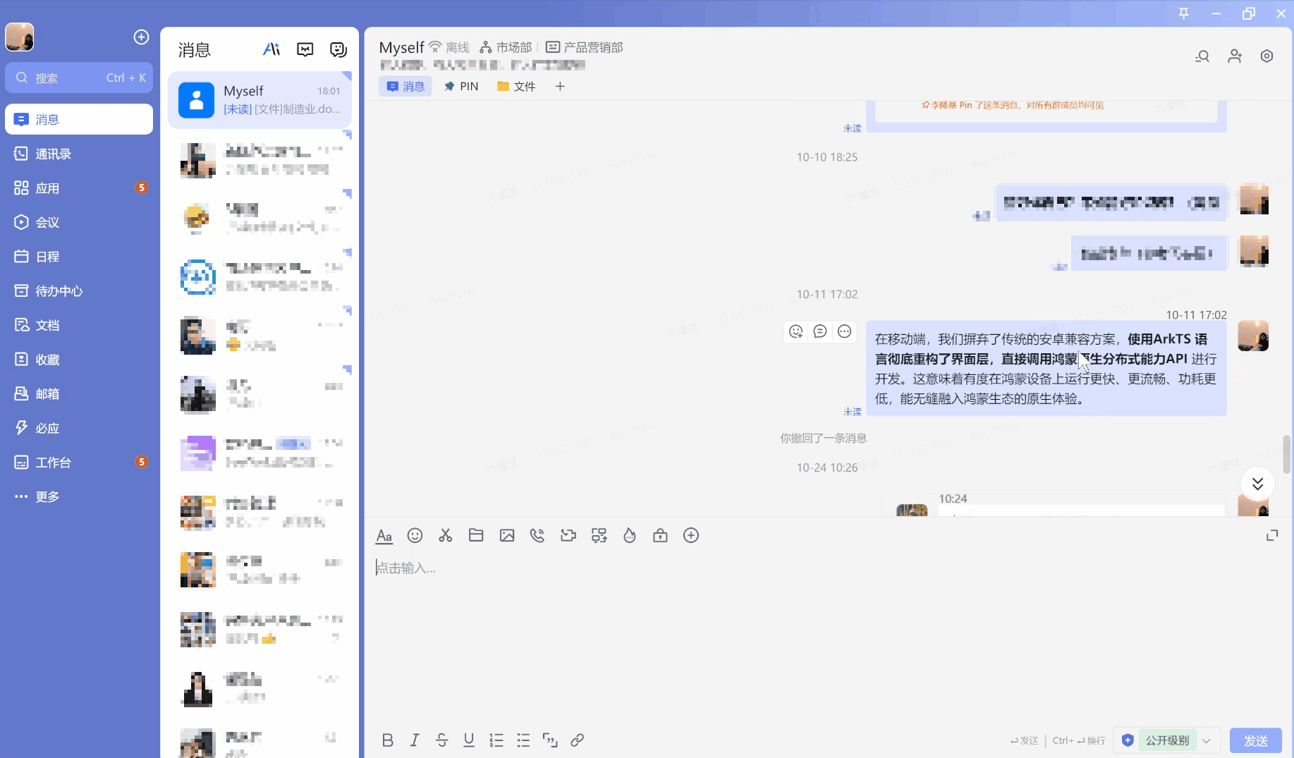Click the double-chevron to jump down
The height and width of the screenshot is (758, 1294).
(1257, 483)
